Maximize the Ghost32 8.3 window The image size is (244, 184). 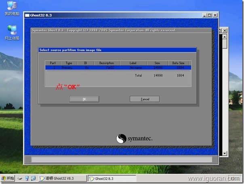click(209, 15)
